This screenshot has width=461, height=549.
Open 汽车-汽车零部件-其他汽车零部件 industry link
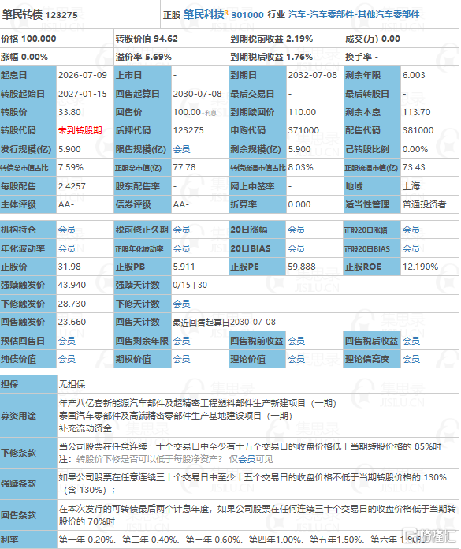pyautogui.click(x=354, y=14)
